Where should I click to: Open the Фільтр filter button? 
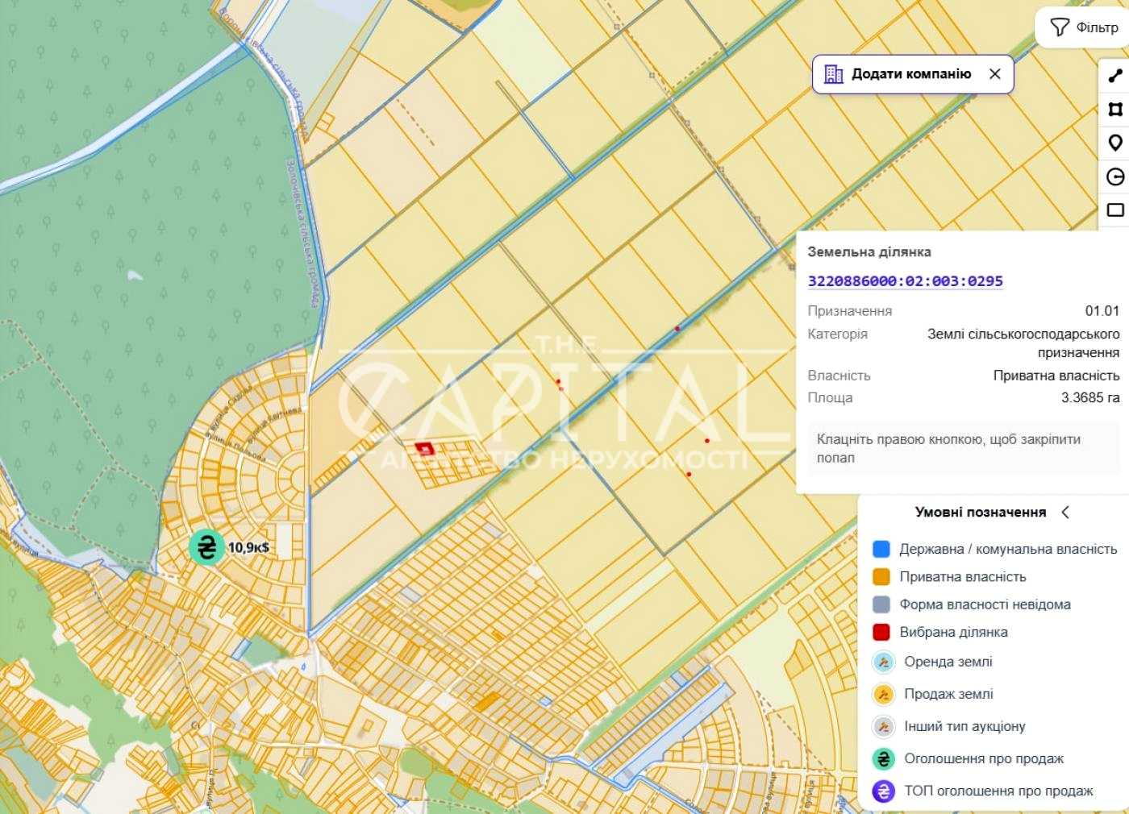[1083, 27]
